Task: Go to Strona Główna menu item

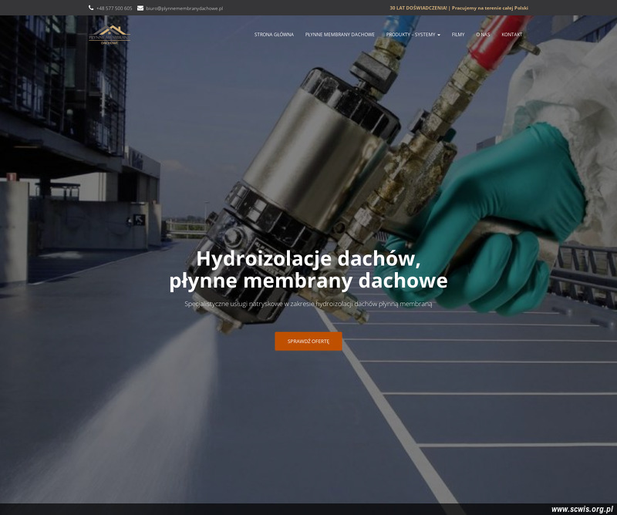Action: tap(274, 35)
